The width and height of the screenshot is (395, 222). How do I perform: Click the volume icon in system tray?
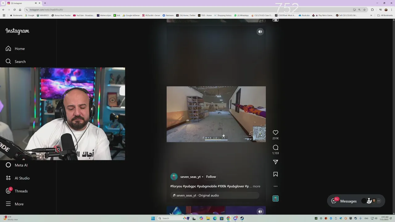[376, 218]
